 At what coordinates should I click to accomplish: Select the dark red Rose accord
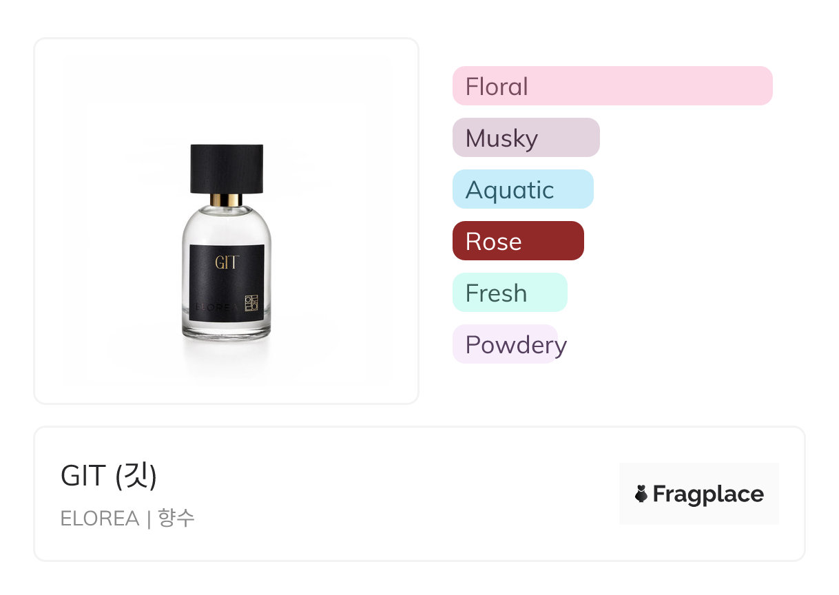(517, 241)
